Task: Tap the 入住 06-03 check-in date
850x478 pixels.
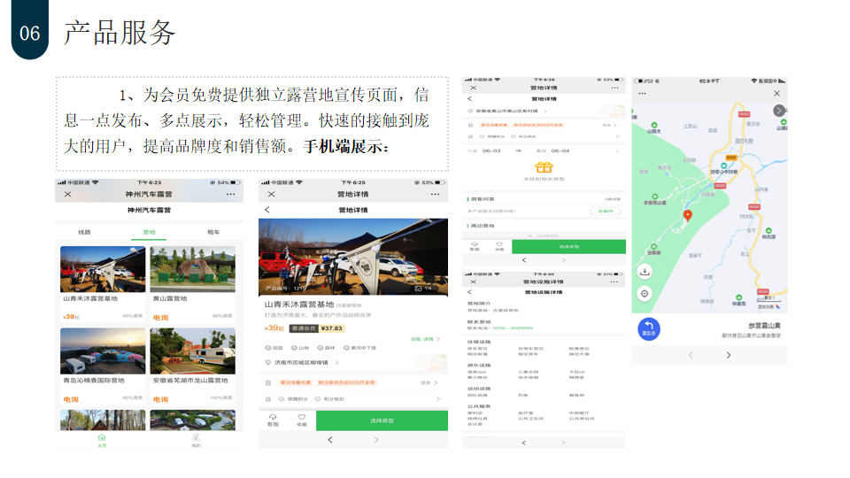Action: pos(484,150)
